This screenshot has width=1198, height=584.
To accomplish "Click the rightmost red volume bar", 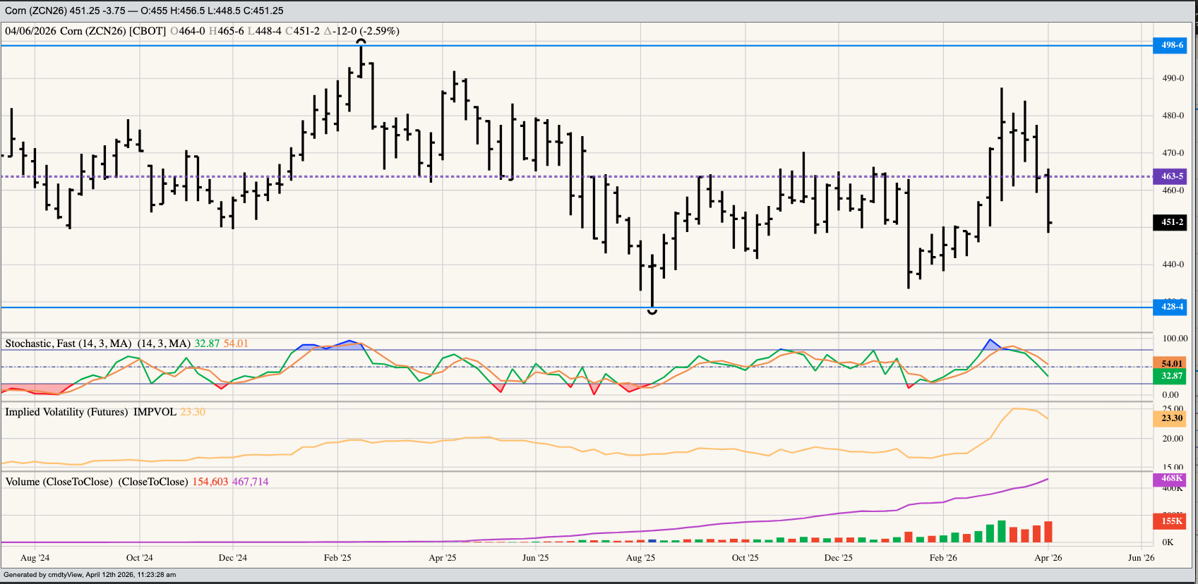I will pyautogui.click(x=1048, y=531).
